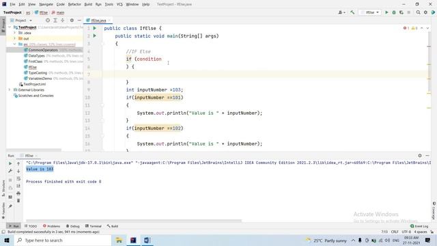Run IfElse with the green toolbar play button
437x246 pixels.
click(386, 12)
